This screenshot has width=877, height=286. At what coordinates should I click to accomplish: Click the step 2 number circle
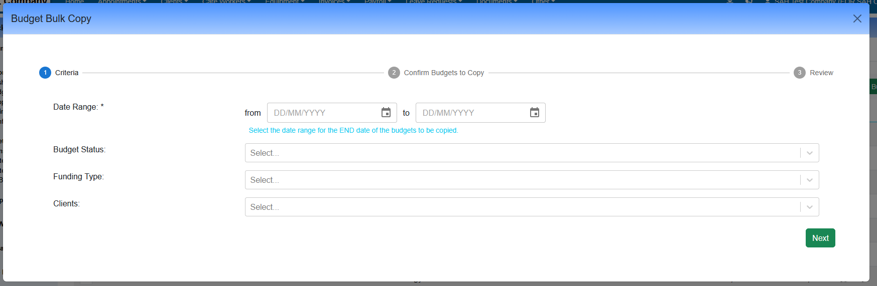coord(394,73)
